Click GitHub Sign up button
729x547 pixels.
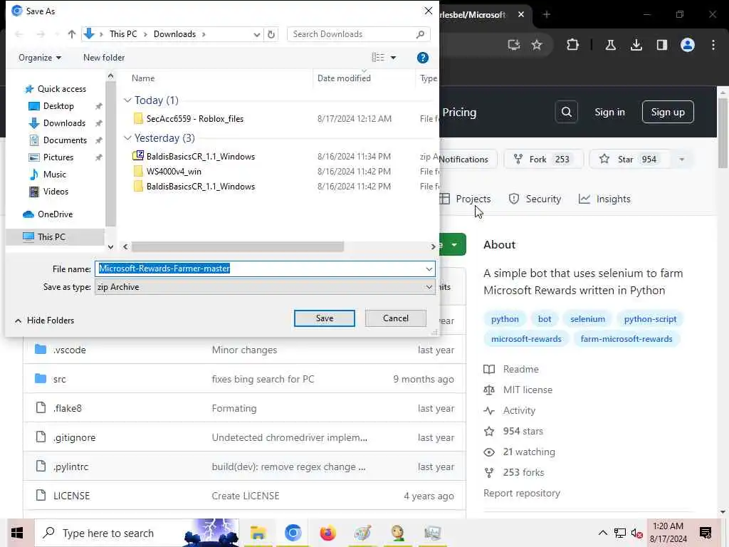pos(668,112)
